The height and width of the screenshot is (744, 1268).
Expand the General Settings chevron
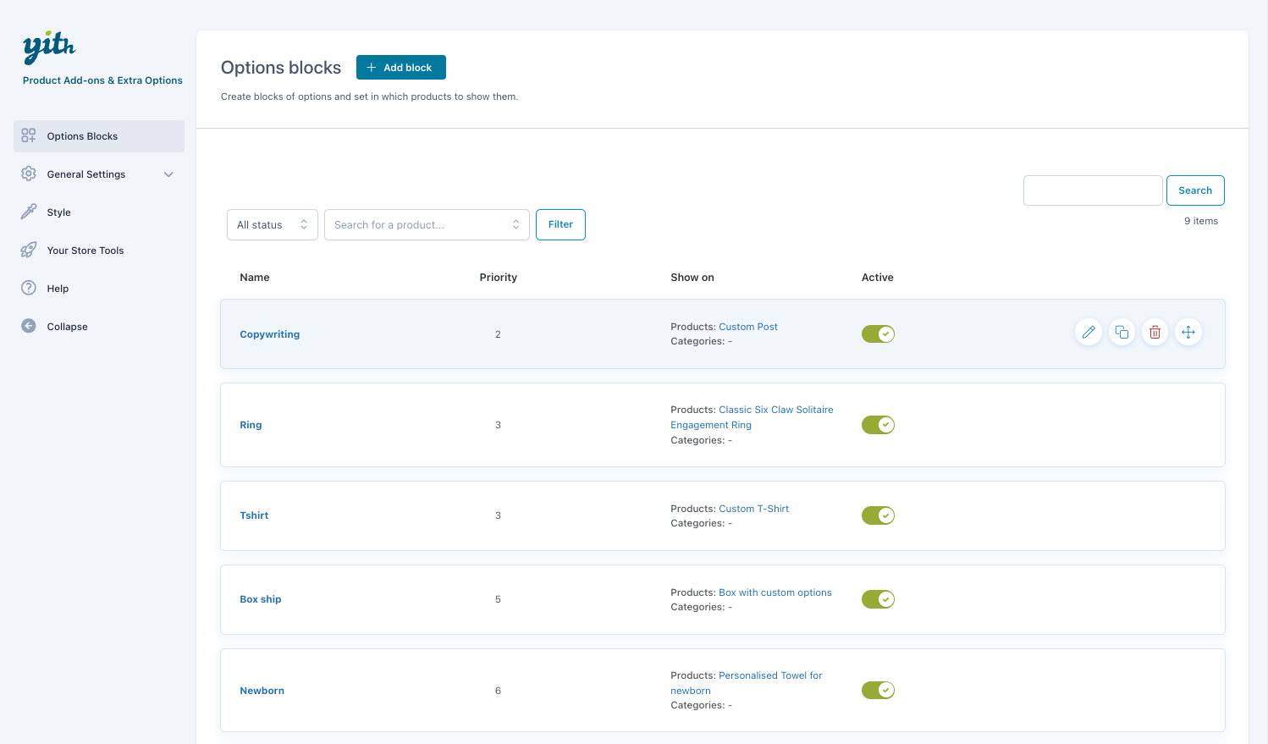coord(168,174)
